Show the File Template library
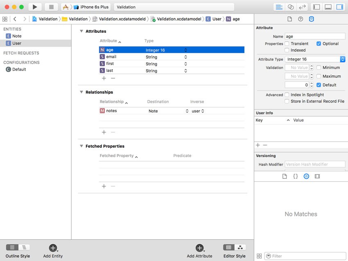This screenshot has height=261, width=348. coord(285,176)
